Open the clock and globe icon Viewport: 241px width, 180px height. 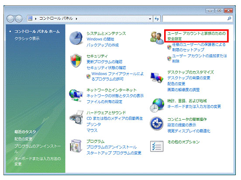[157, 105]
